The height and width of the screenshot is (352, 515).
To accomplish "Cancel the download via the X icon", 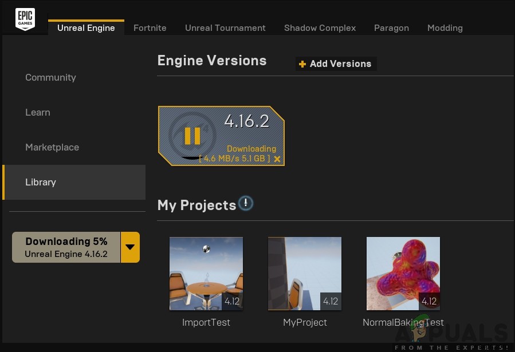I will tap(277, 159).
